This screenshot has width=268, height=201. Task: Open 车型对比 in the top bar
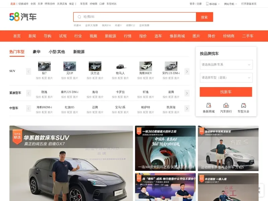tap(112, 4)
